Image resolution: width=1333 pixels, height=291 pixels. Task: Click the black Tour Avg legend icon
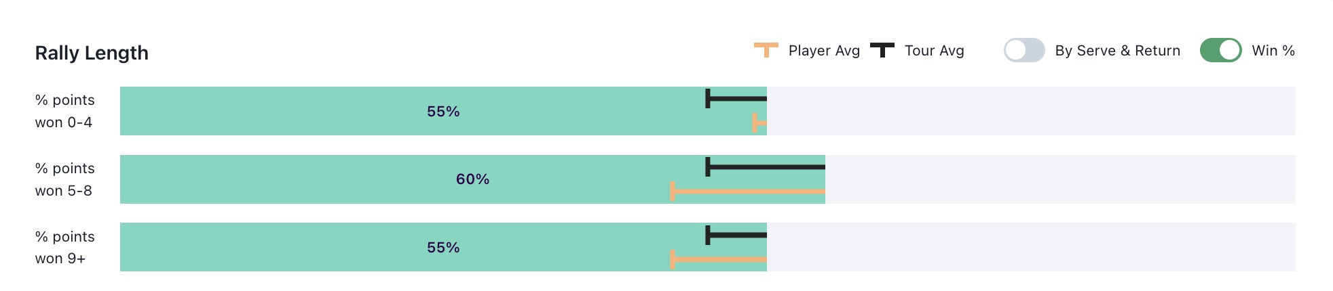[882, 50]
